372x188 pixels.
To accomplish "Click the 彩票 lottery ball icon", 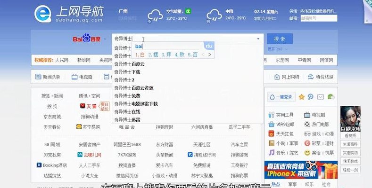I will 307,143.
